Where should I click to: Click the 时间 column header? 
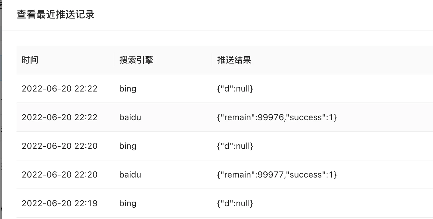click(30, 60)
